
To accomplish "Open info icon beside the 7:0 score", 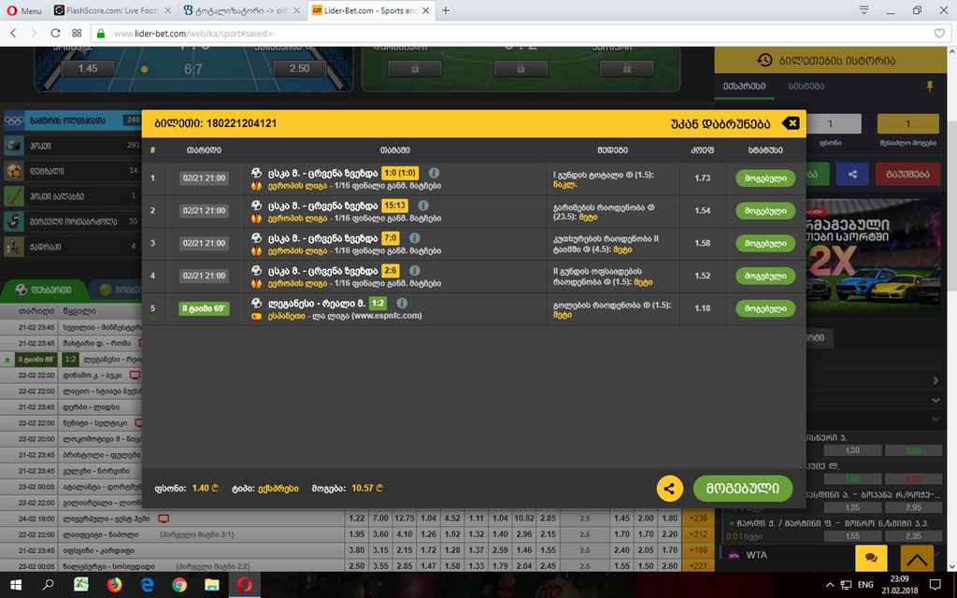I will click(414, 238).
